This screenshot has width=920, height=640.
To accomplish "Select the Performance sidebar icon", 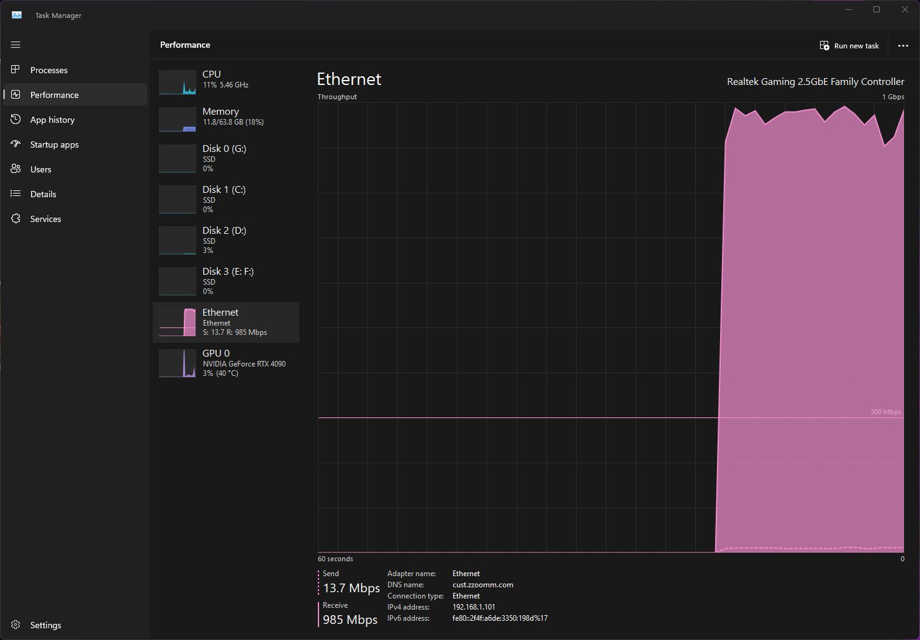I will click(16, 94).
